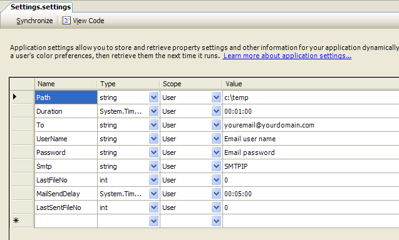
Task: Click the Synchronize toolbar button
Action: point(34,21)
